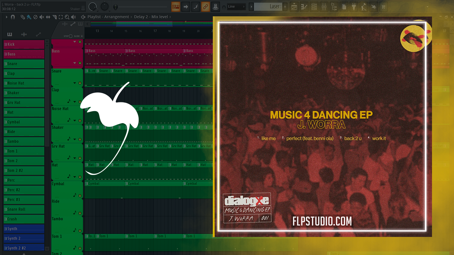Show the Channel rack window
The width and height of the screenshot is (454, 255).
pyautogui.click(x=314, y=7)
